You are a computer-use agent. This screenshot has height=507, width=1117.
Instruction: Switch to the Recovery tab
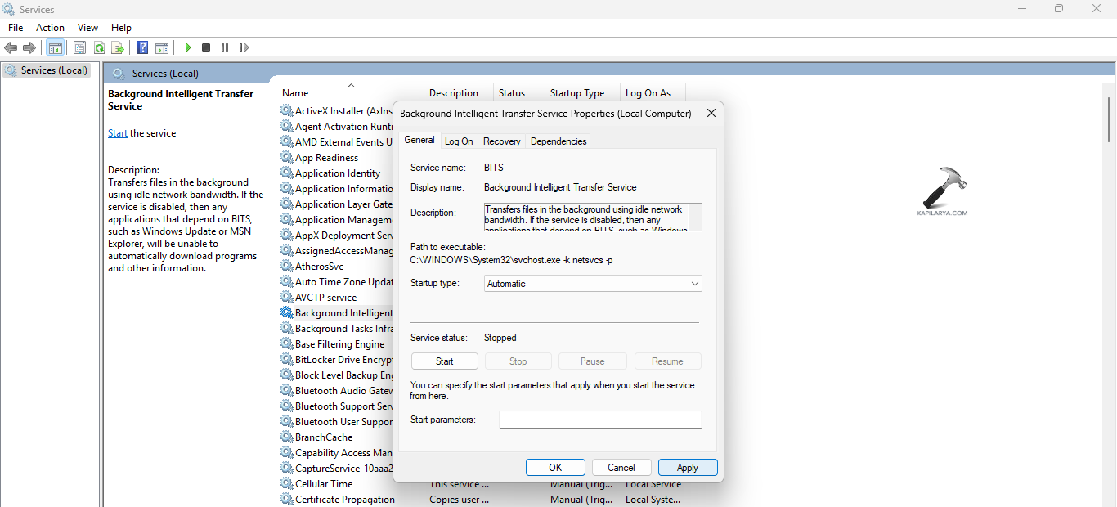tap(501, 141)
